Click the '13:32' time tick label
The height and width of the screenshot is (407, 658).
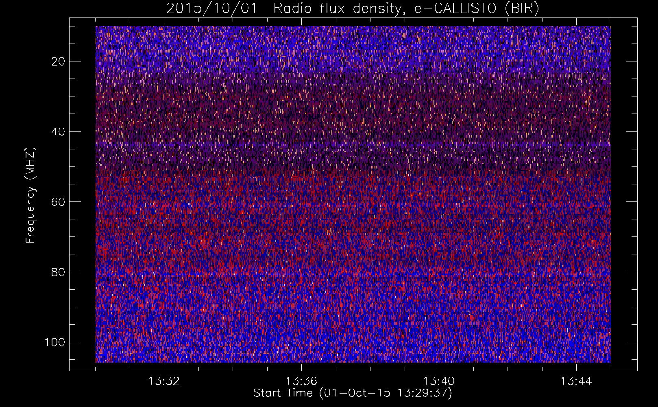coord(164,381)
